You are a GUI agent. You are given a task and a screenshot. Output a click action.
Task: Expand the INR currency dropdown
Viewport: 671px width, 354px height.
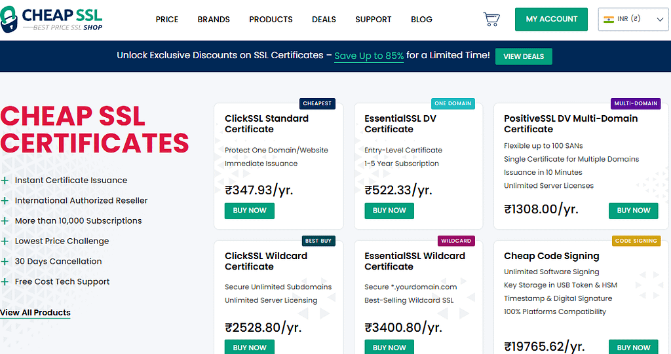634,19
